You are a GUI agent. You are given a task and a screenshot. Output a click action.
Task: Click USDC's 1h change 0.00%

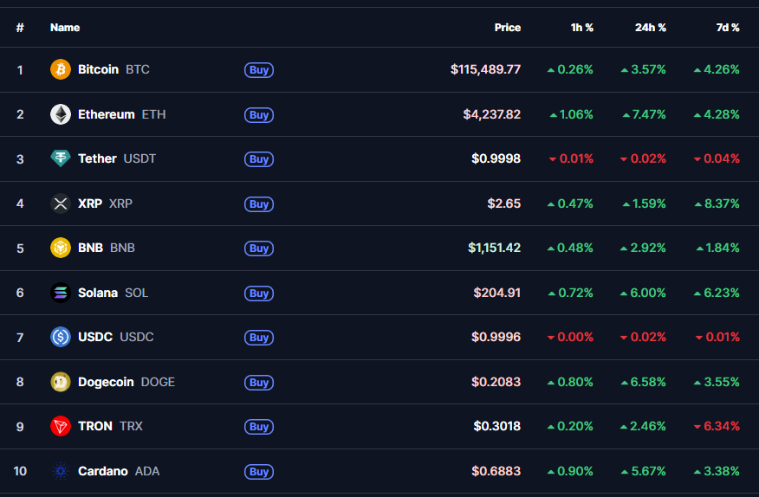click(570, 337)
